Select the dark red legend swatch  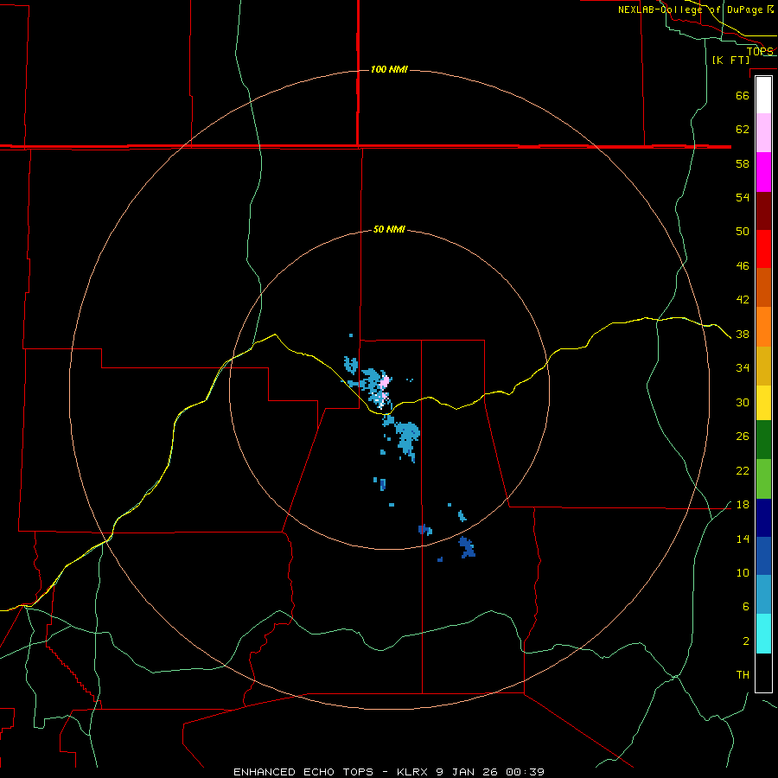point(763,211)
